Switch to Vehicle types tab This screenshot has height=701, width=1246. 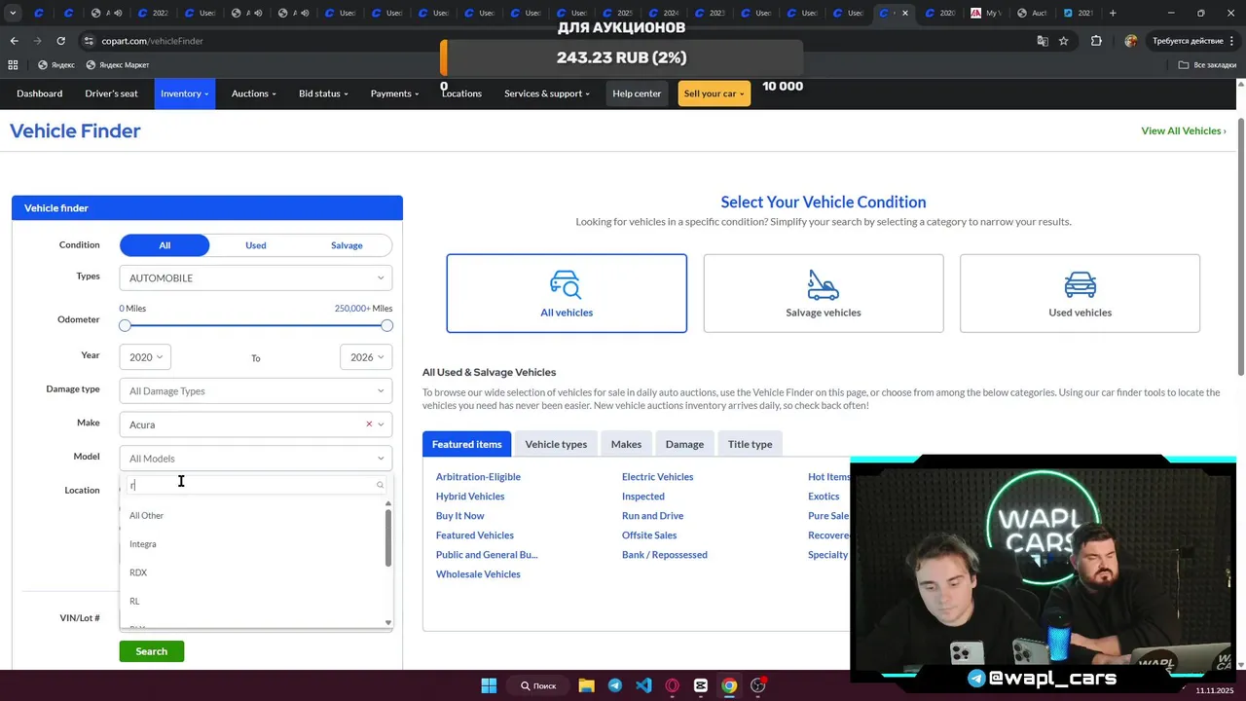click(556, 444)
